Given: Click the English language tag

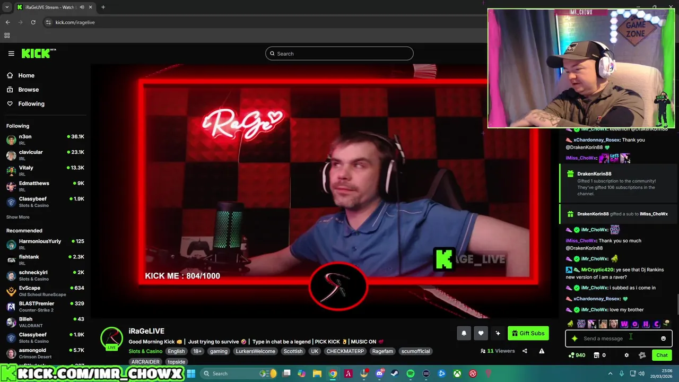Looking at the screenshot, I should click(176, 351).
